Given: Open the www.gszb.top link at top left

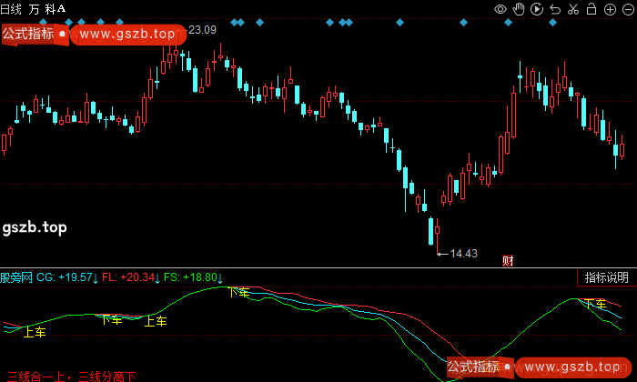Looking at the screenshot, I should point(126,34).
